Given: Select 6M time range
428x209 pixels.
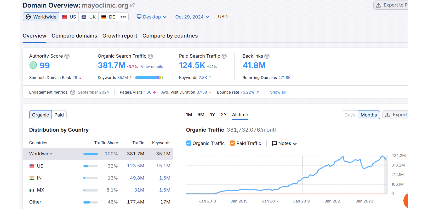Looking at the screenshot, I should tap(201, 115).
